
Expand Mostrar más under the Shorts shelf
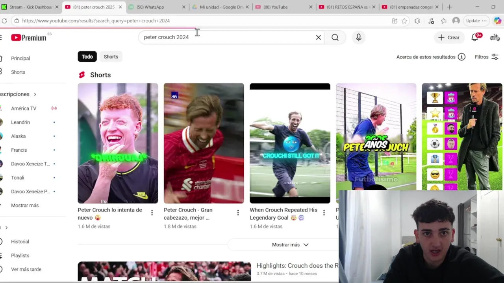point(290,245)
